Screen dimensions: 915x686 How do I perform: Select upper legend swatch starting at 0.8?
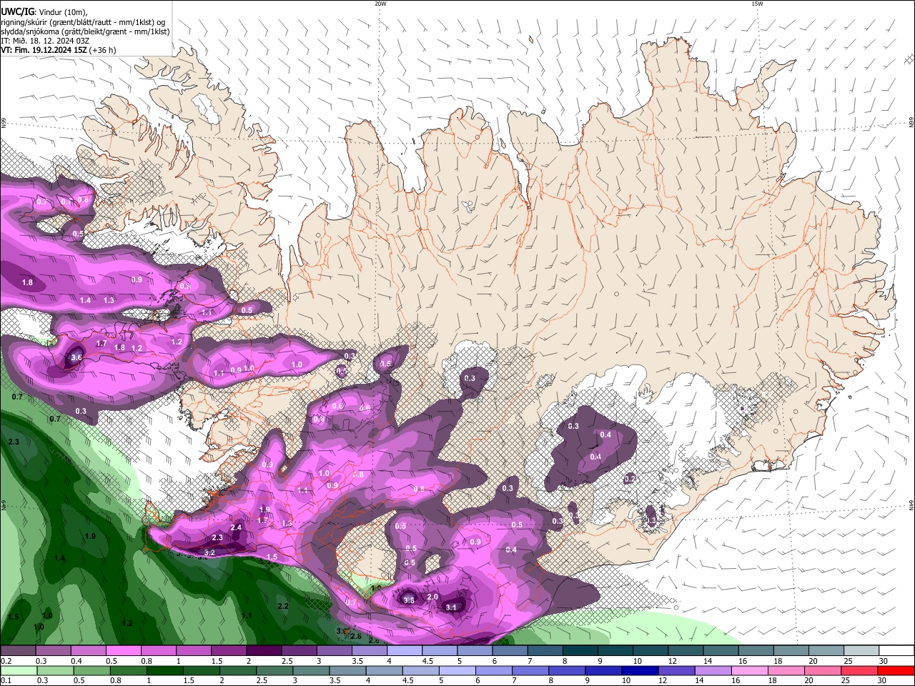click(x=159, y=650)
